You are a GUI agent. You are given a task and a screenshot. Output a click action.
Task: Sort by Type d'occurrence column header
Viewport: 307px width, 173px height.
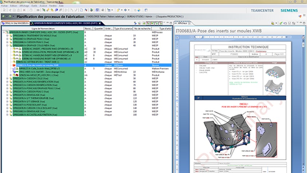(123, 28)
